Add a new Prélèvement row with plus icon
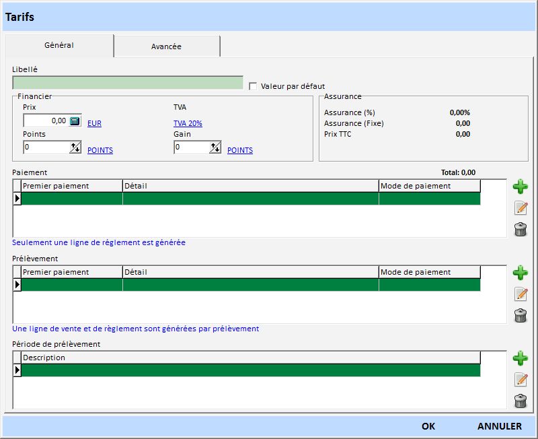538x439 pixels. pos(520,273)
